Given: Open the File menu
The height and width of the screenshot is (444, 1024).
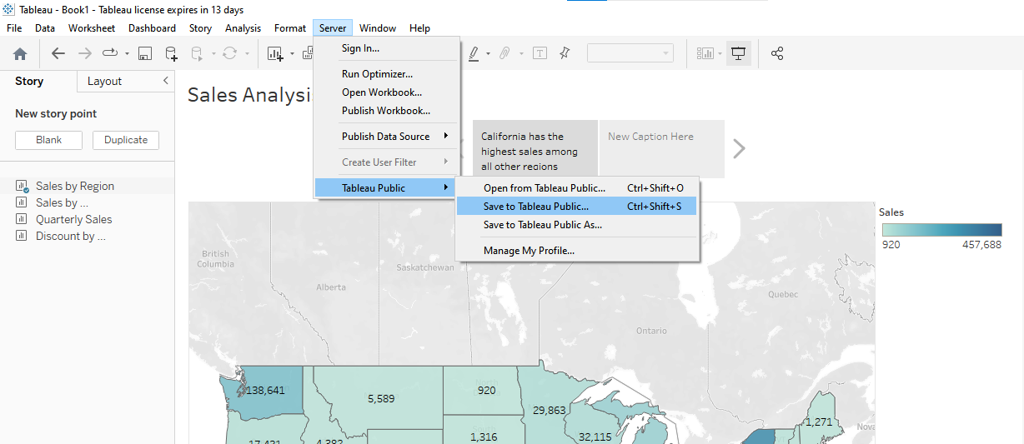Looking at the screenshot, I should [14, 28].
